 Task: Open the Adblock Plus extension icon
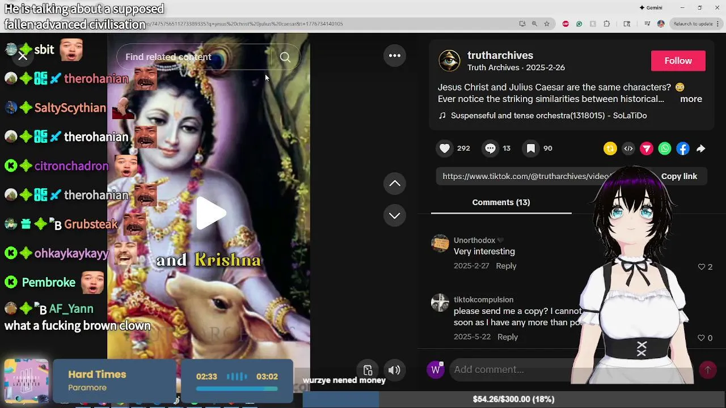tap(565, 24)
